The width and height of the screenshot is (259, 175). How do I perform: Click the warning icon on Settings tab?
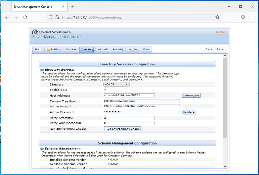(48, 49)
